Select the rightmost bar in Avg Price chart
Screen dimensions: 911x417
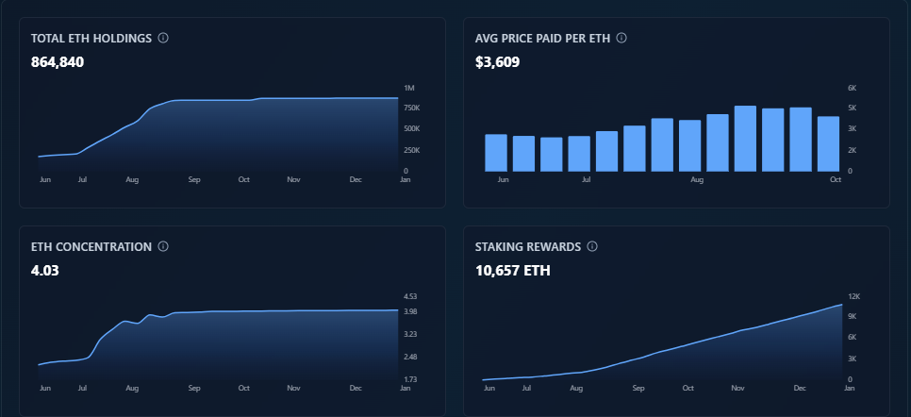(828, 143)
